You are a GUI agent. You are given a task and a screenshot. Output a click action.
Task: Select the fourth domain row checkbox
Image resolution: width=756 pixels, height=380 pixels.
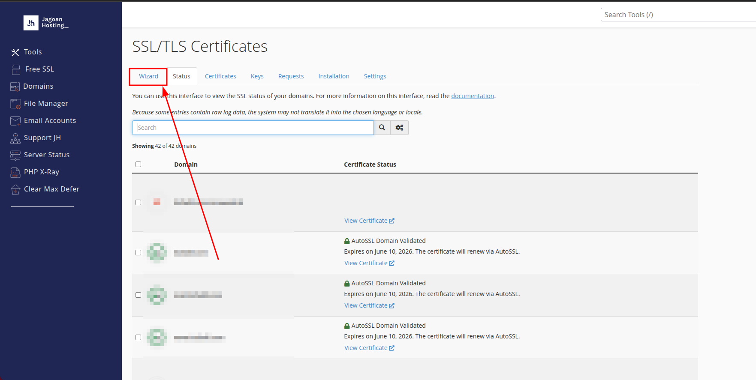pos(138,338)
